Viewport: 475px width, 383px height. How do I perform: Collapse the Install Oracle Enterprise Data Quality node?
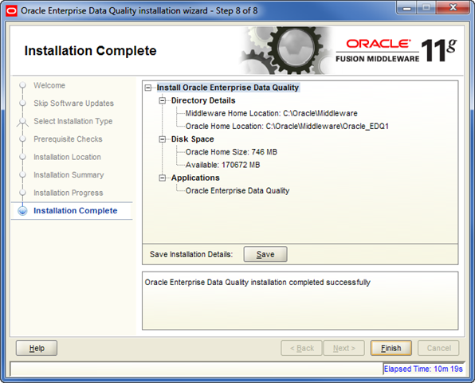pyautogui.click(x=147, y=88)
